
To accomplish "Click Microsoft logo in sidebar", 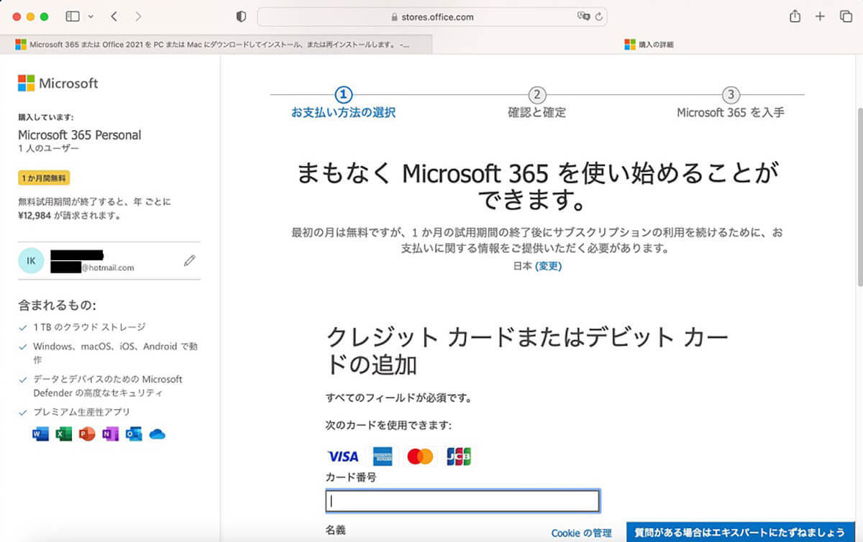I will pyautogui.click(x=58, y=83).
